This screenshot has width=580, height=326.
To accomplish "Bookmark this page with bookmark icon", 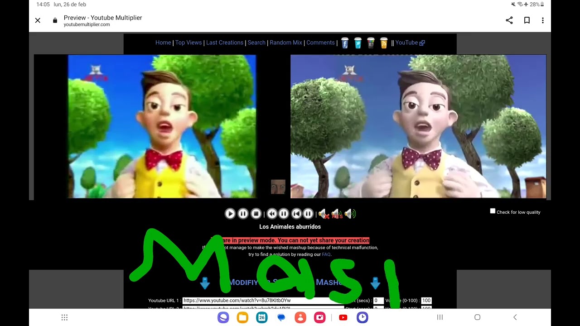I will [x=527, y=20].
